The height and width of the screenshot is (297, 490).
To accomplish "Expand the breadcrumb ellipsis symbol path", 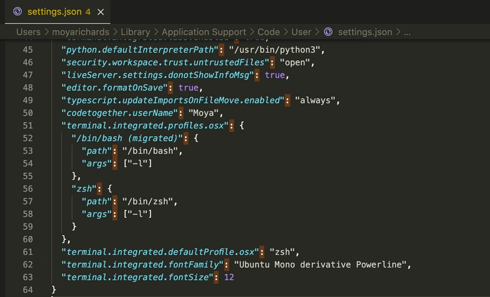I will (x=407, y=32).
